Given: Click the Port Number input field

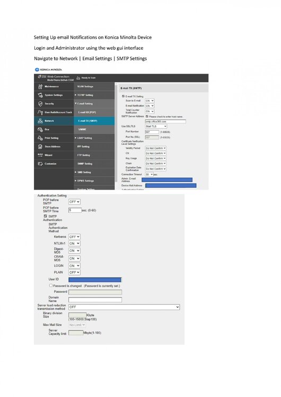Looking at the screenshot, I should click(x=152, y=132).
